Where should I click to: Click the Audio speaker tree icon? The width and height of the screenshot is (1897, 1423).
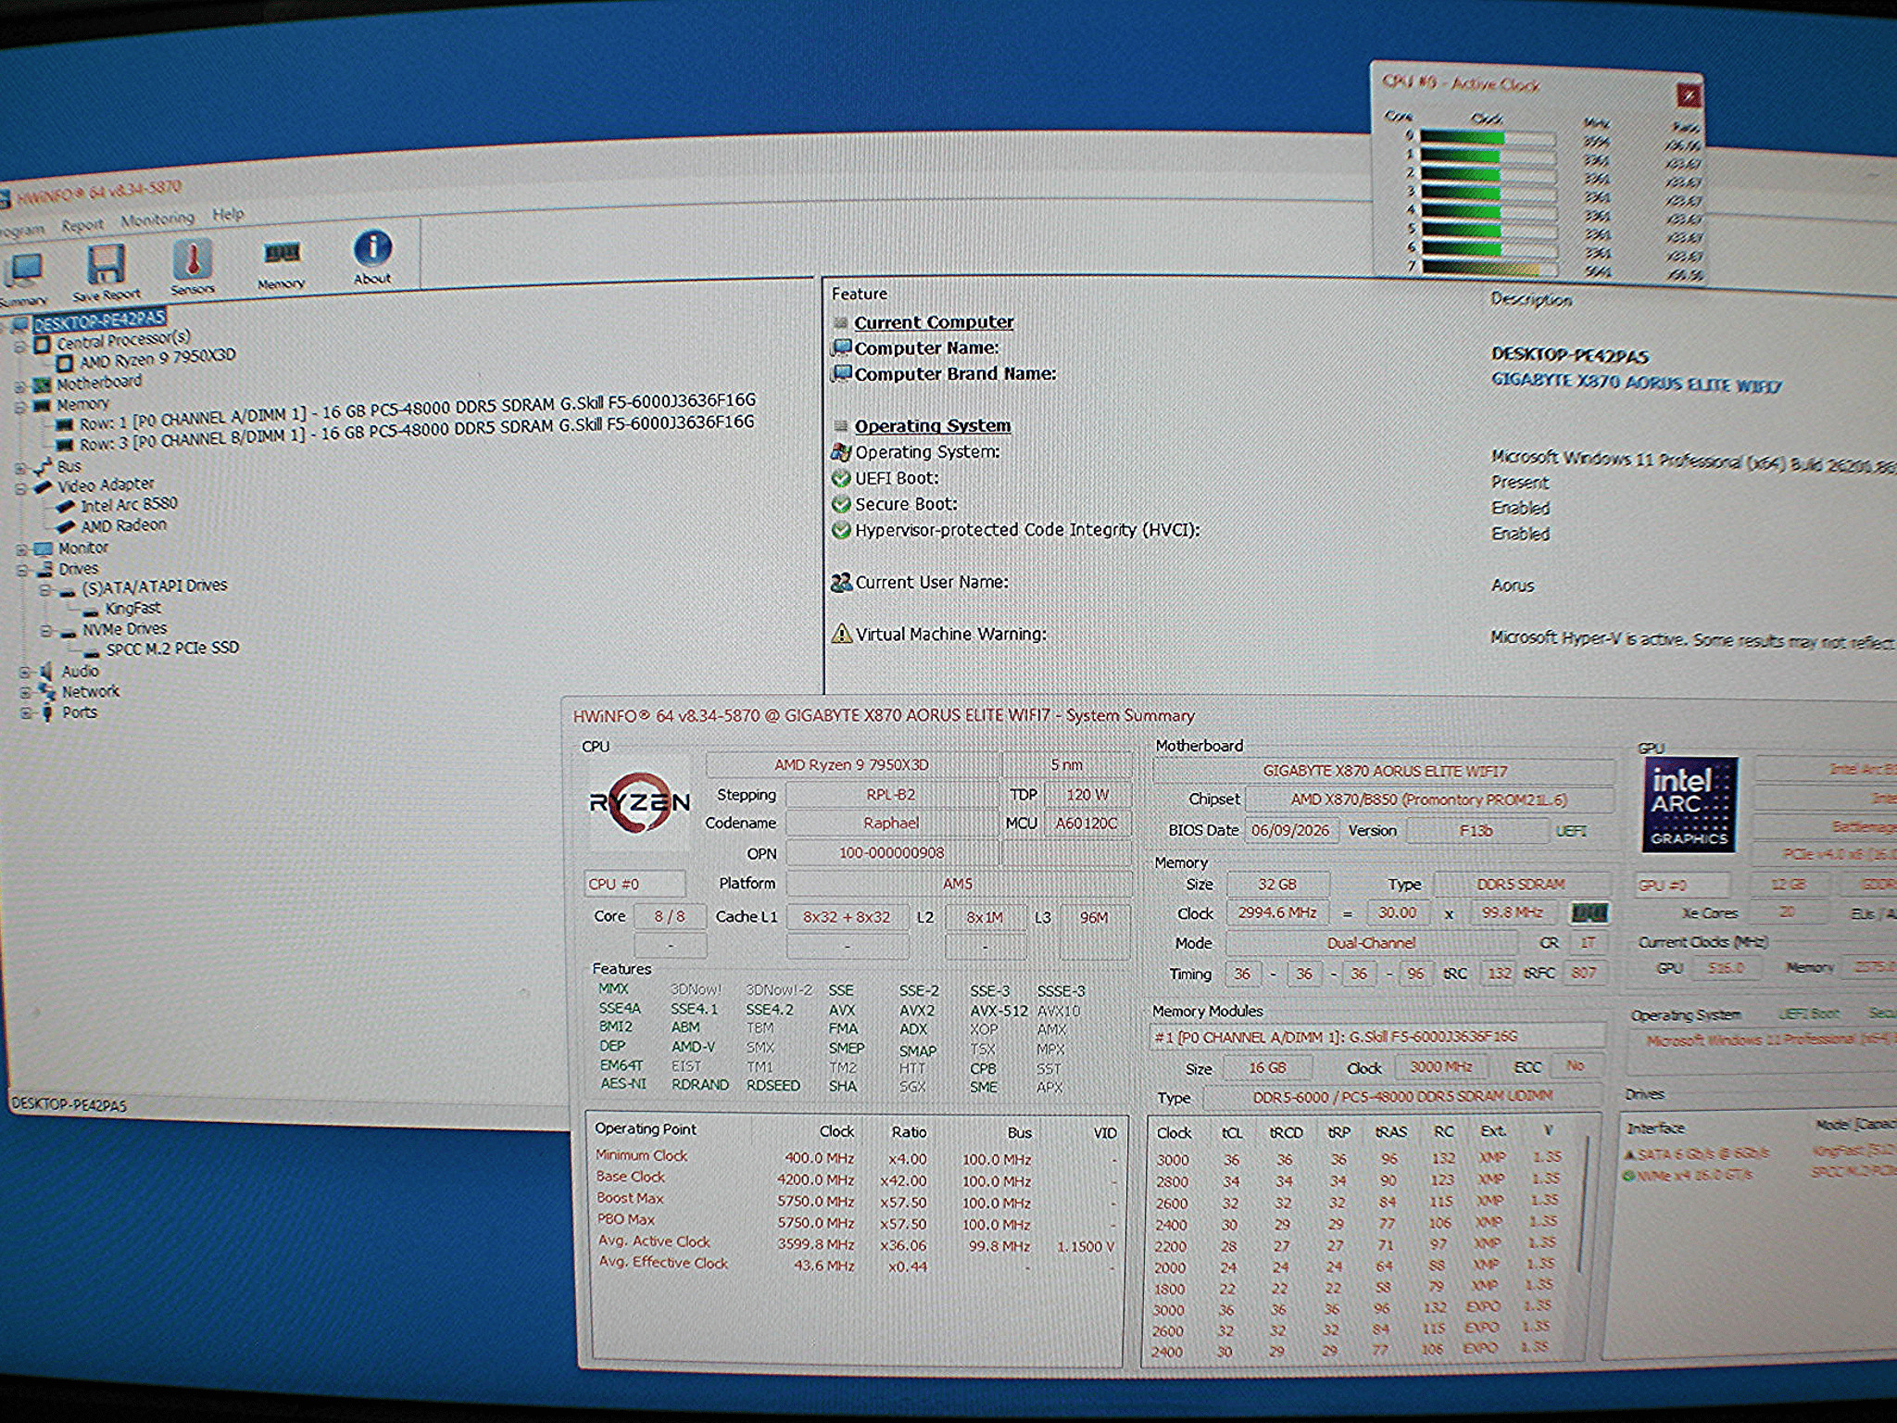pyautogui.click(x=45, y=671)
